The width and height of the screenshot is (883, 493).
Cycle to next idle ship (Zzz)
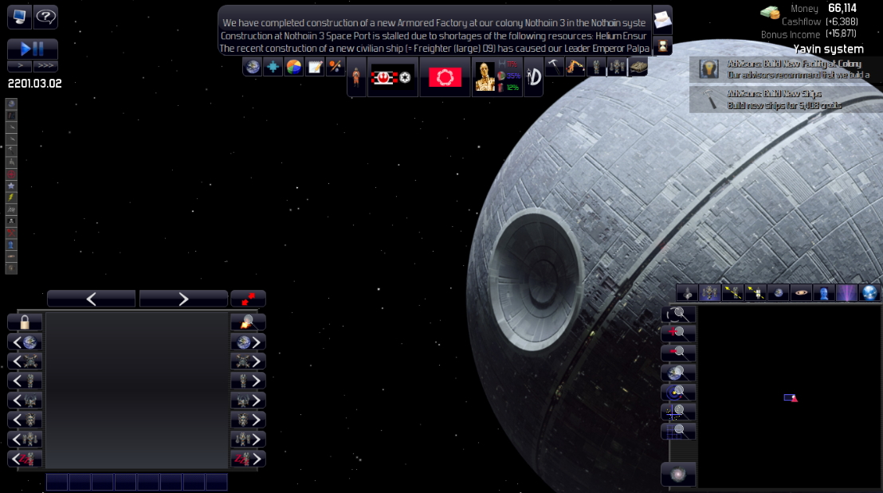click(x=248, y=459)
